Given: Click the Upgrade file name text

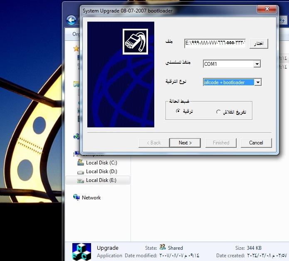Looking at the screenshot, I should pos(108,248).
